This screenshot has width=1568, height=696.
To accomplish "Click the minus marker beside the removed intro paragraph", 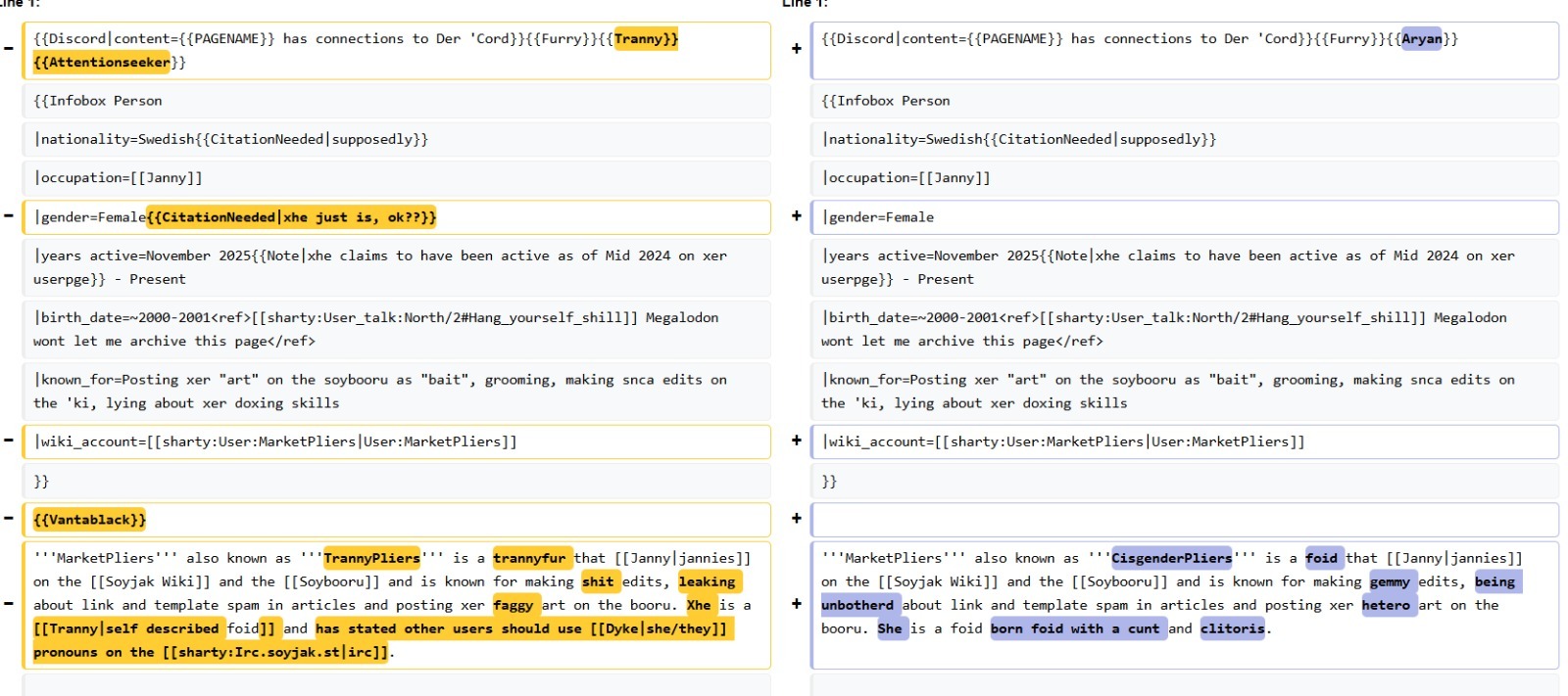I will [x=9, y=603].
